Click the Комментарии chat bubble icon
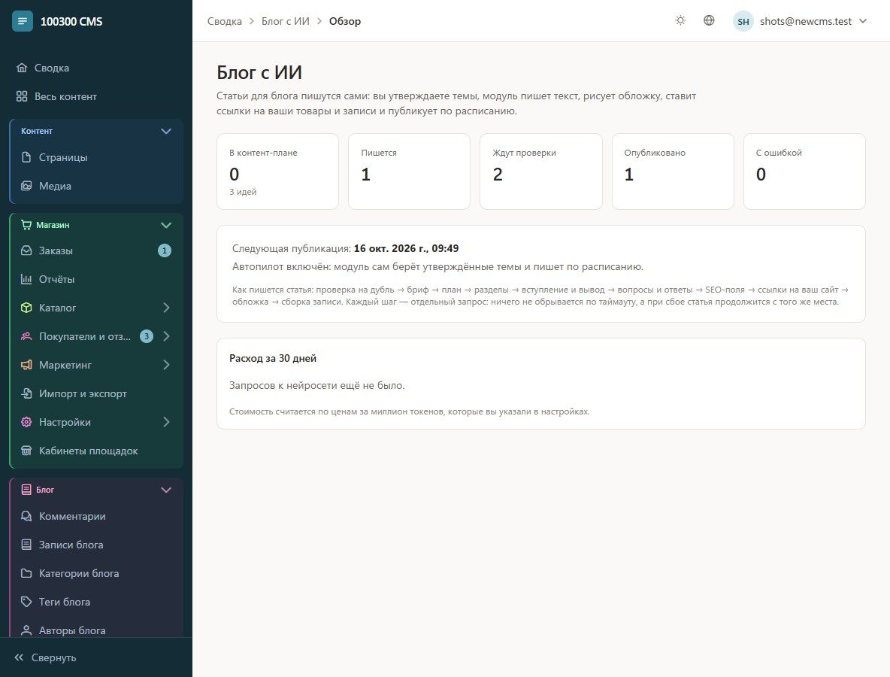This screenshot has width=890, height=677. [26, 516]
